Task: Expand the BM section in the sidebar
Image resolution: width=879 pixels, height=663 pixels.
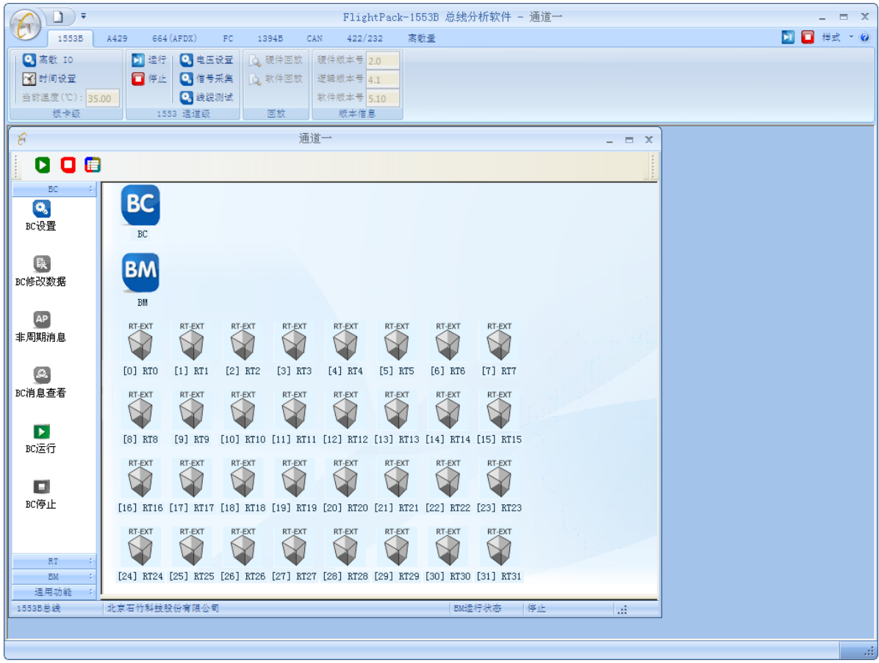Action: click(x=54, y=577)
